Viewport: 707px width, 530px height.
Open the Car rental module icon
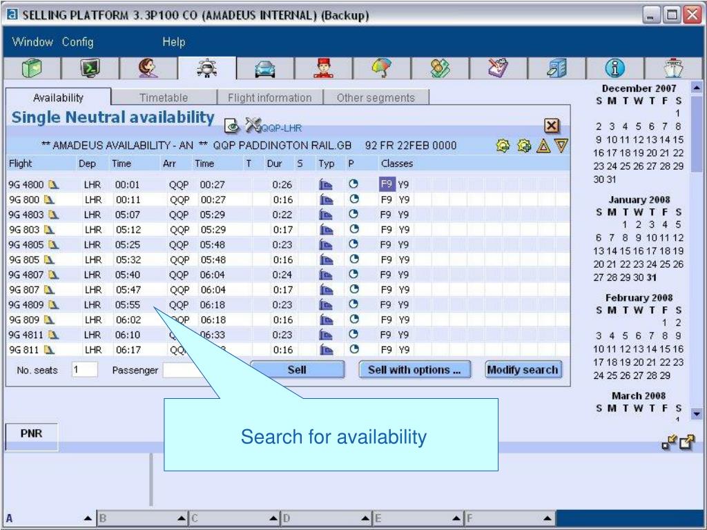[264, 70]
